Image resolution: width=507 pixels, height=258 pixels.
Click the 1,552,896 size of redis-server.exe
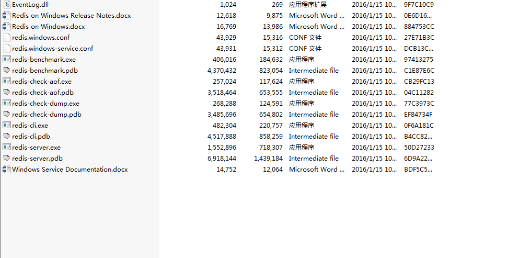coord(222,147)
